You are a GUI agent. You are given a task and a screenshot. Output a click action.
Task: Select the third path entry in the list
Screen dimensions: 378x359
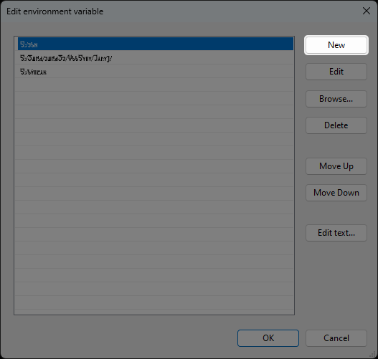(x=156, y=72)
